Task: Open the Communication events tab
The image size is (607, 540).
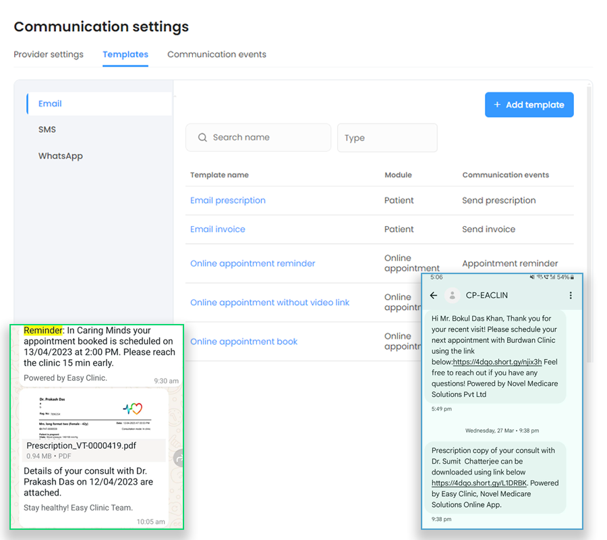Action: tap(216, 55)
